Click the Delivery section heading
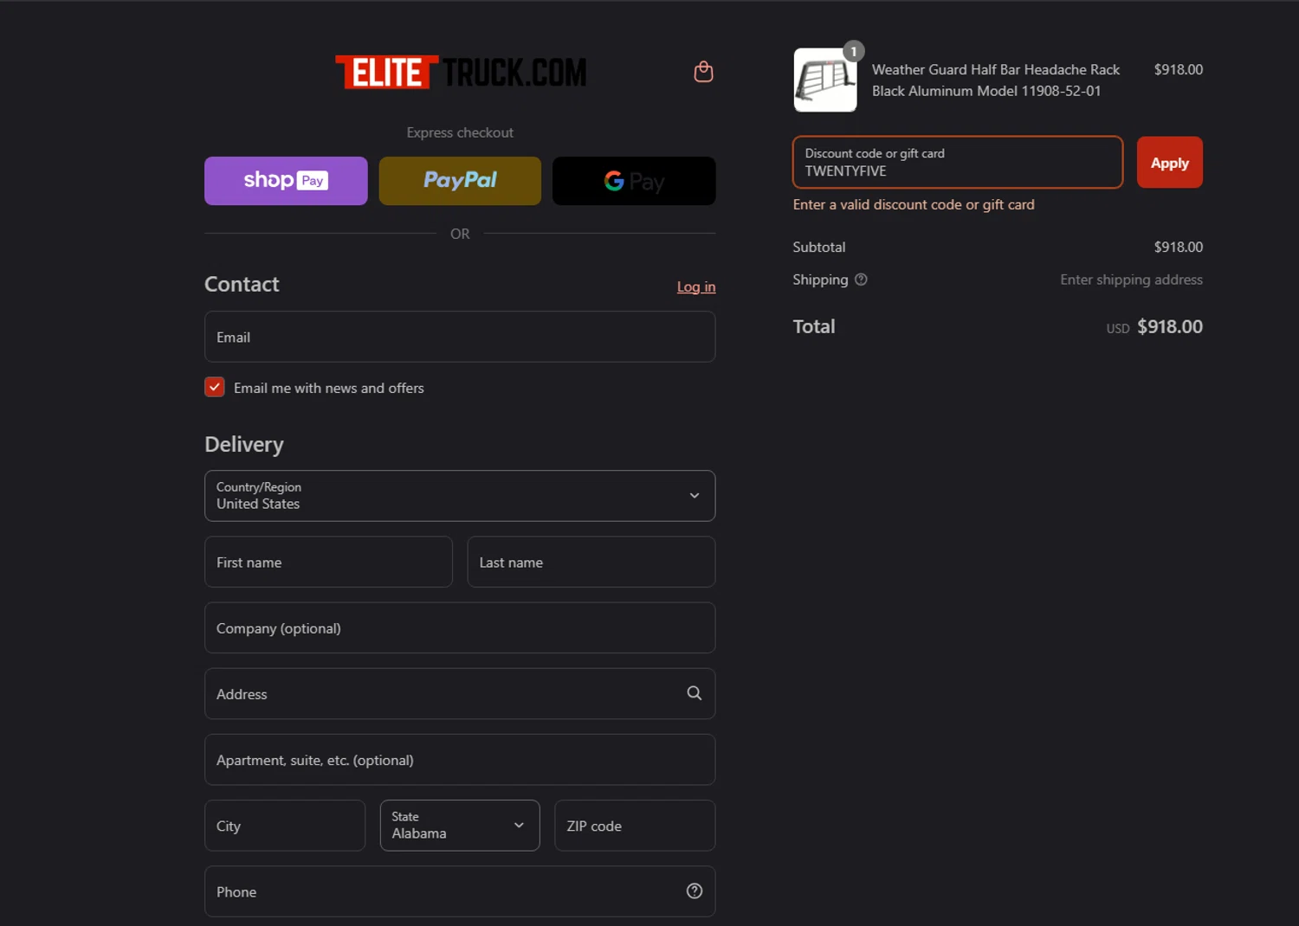 coord(244,444)
